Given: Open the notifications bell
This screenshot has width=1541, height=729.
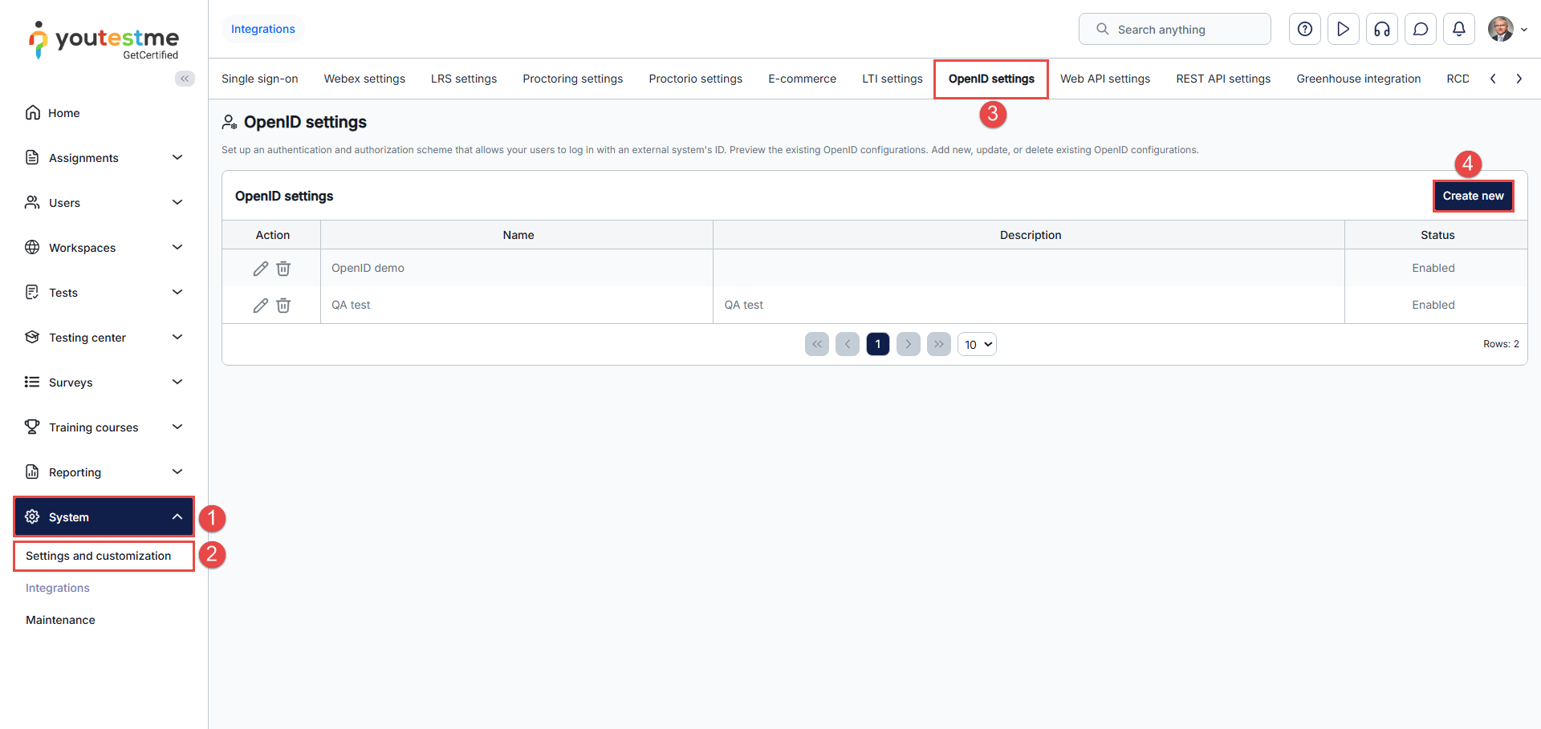Looking at the screenshot, I should click(1458, 30).
